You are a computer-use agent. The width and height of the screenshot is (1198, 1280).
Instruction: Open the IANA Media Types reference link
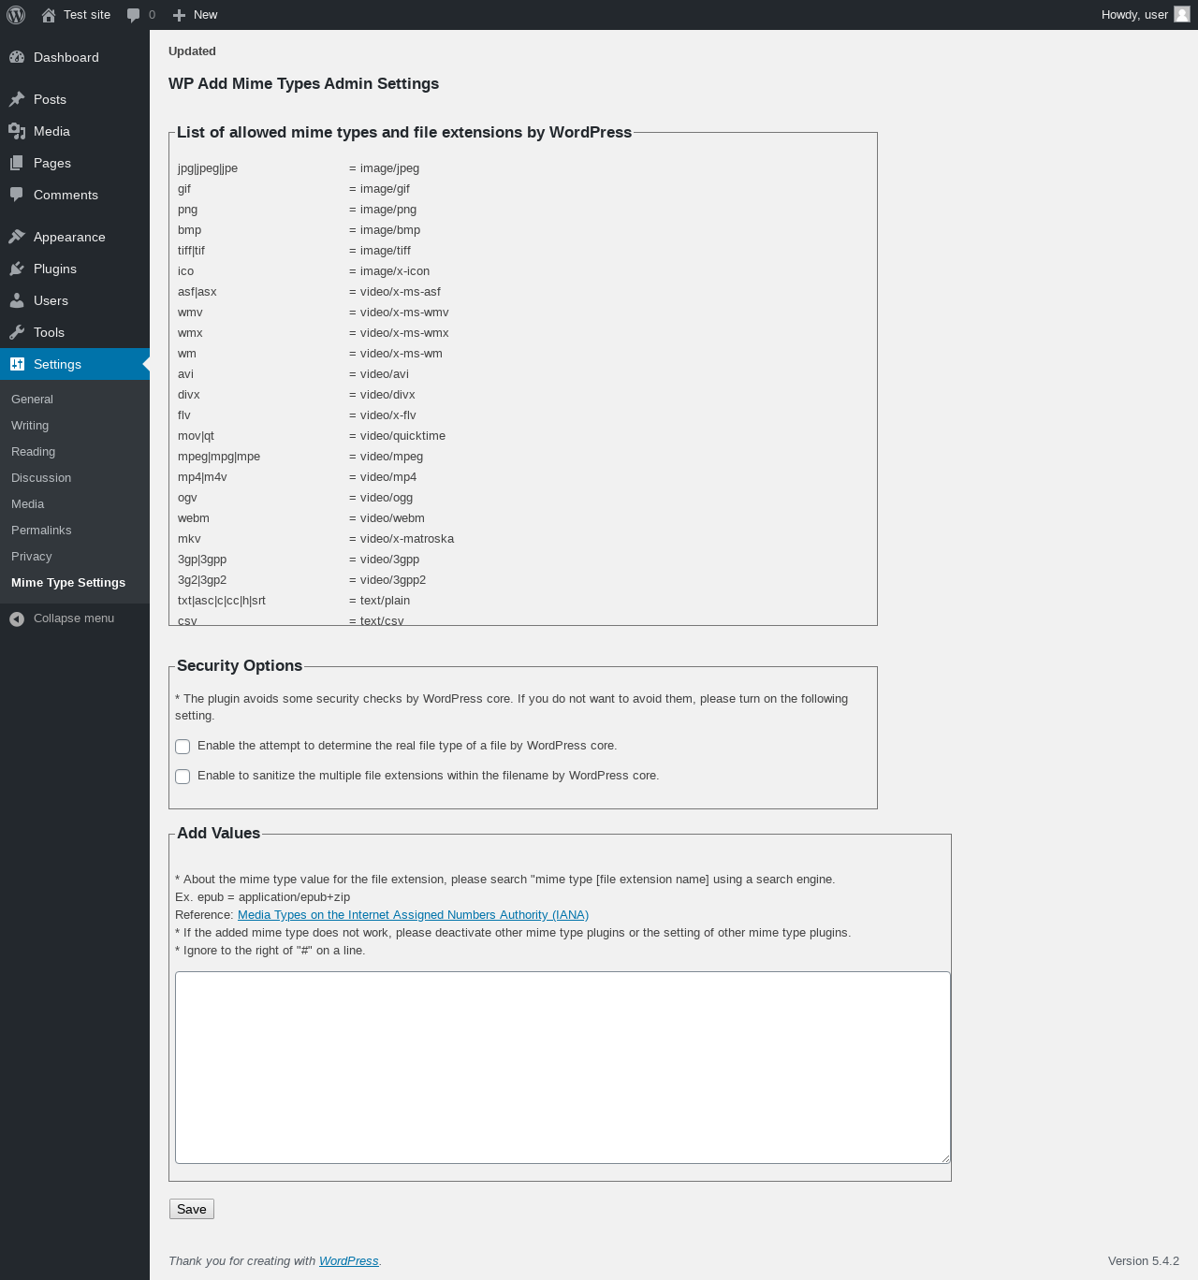413,915
